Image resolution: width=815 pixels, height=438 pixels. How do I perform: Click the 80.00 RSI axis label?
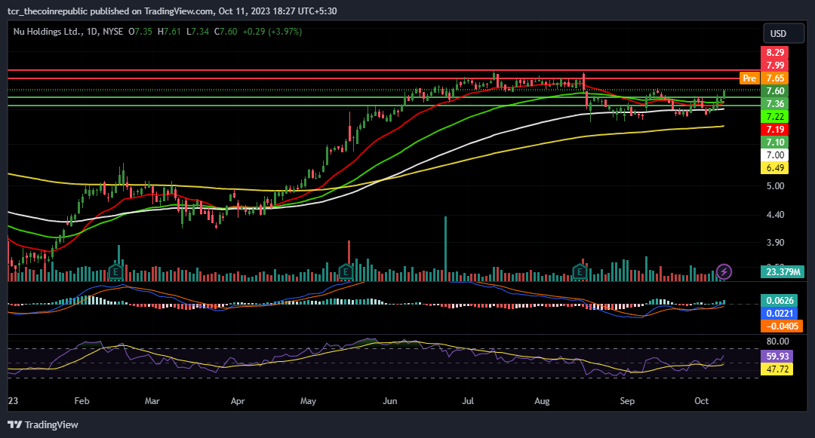pos(777,341)
